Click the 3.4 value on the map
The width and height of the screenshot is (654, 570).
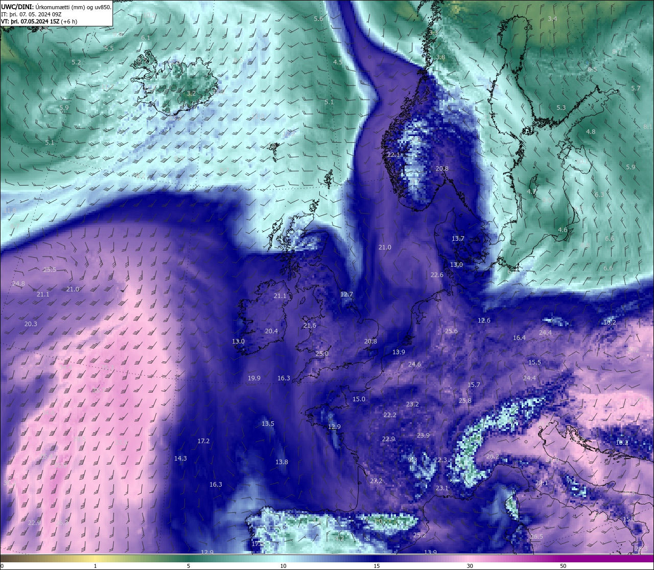[552, 18]
